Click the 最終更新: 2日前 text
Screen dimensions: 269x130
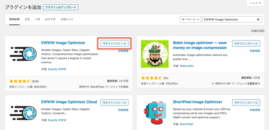(251, 78)
